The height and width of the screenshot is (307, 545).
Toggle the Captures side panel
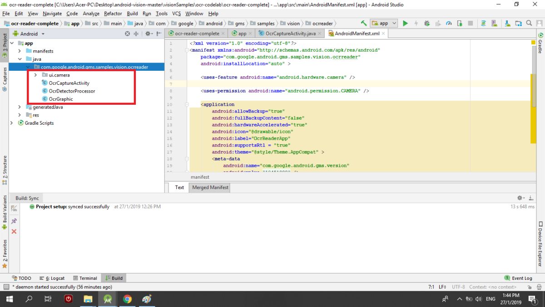[x=5, y=79]
